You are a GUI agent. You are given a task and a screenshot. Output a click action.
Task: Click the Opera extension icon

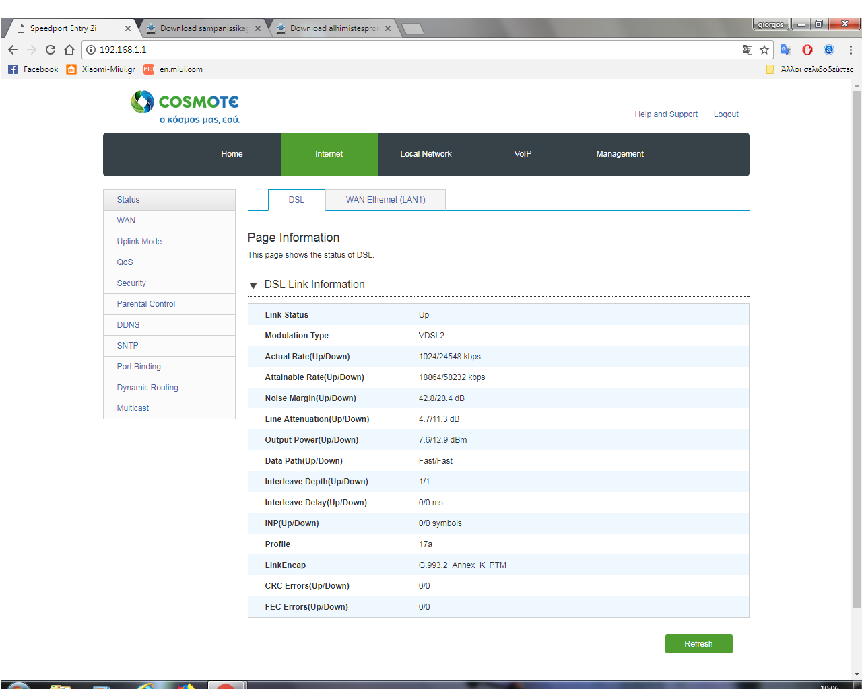807,50
